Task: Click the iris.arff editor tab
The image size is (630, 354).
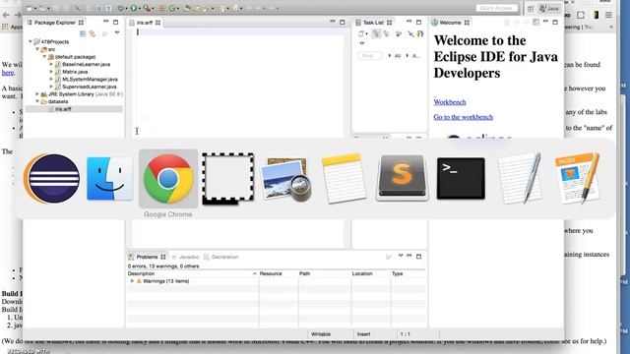Action: click(144, 23)
